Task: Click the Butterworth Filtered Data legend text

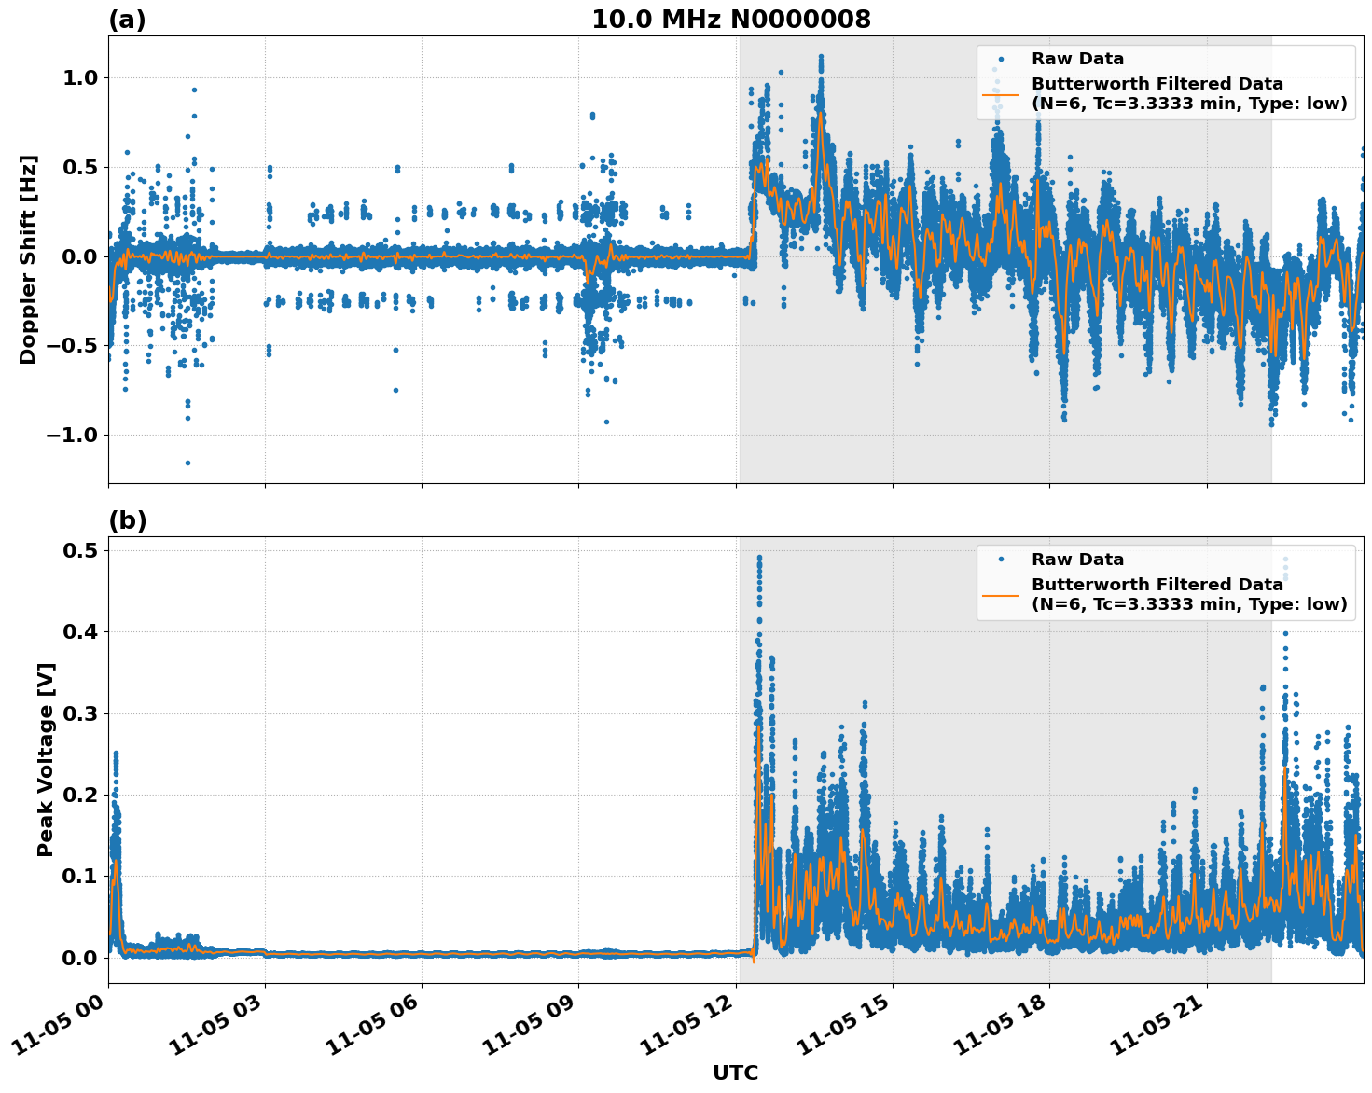Action: (1157, 84)
